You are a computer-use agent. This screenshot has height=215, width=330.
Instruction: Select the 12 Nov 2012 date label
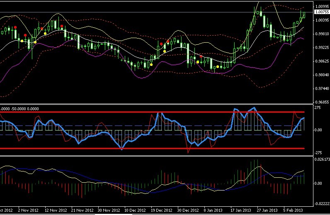(x=56, y=210)
